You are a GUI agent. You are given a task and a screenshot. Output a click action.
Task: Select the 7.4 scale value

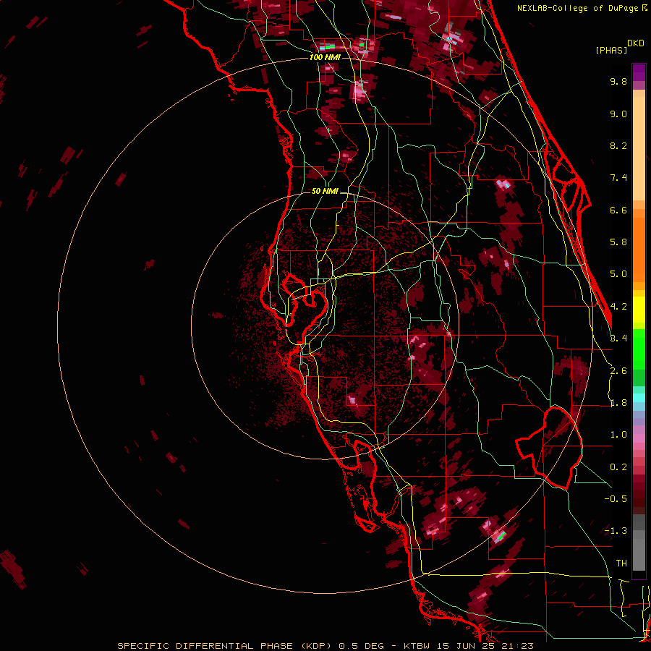pyautogui.click(x=618, y=178)
